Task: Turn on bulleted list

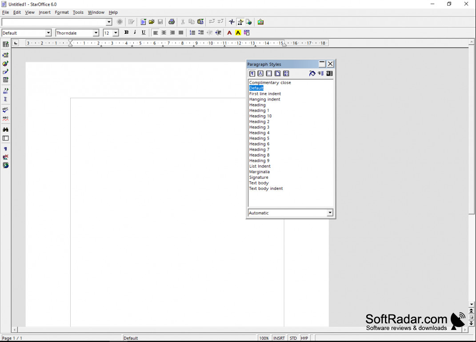Action: pos(201,32)
